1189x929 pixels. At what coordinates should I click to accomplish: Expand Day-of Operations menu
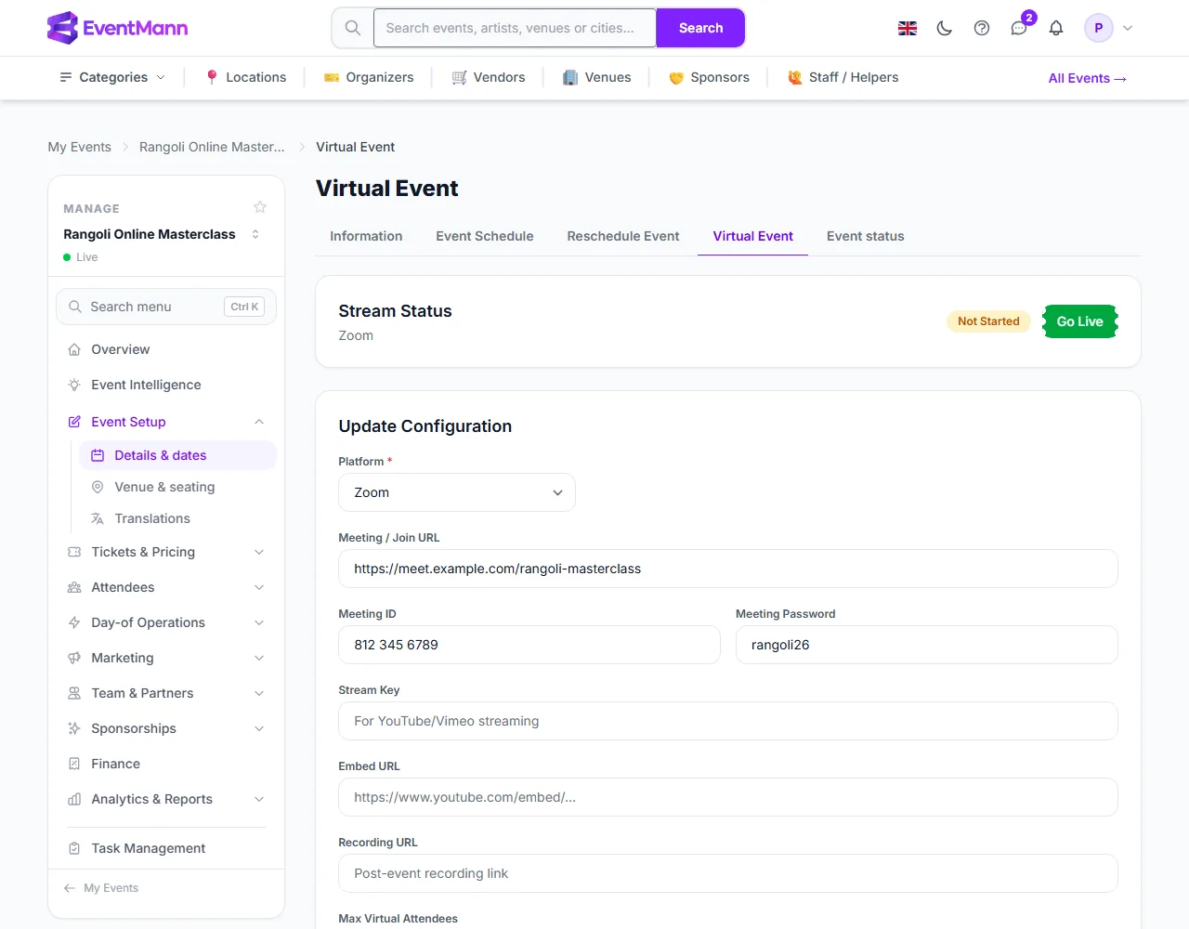[166, 622]
